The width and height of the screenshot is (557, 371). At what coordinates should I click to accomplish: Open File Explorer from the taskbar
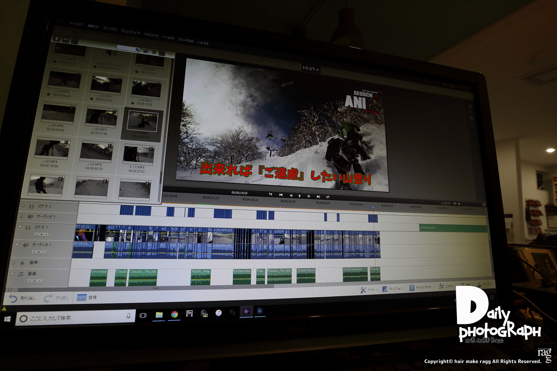(x=159, y=315)
